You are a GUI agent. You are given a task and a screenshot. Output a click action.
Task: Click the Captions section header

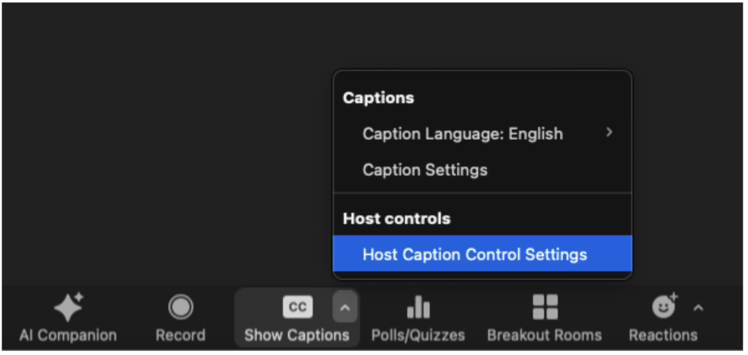click(378, 98)
